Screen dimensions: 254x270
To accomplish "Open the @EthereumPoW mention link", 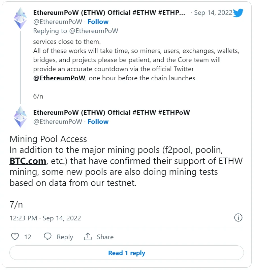I will point(59,78).
